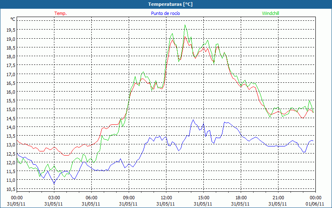Click the "06:00" time axis label
Viewport: 332px width, 208px height.
(x=91, y=198)
